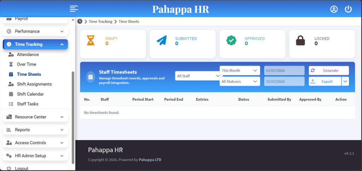Open Over Time in the sidebar
Screen dimensions: 362x171
(27, 65)
